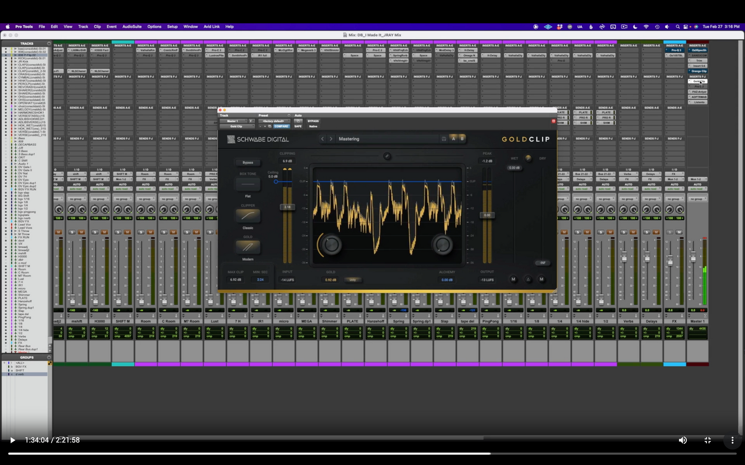
Task: Click the link icon above the waveform display
Action: 387,156
